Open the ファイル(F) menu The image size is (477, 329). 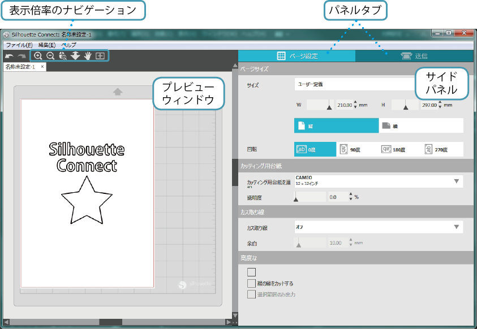19,45
